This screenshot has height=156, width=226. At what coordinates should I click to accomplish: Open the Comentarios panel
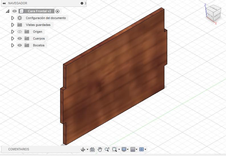(19, 149)
